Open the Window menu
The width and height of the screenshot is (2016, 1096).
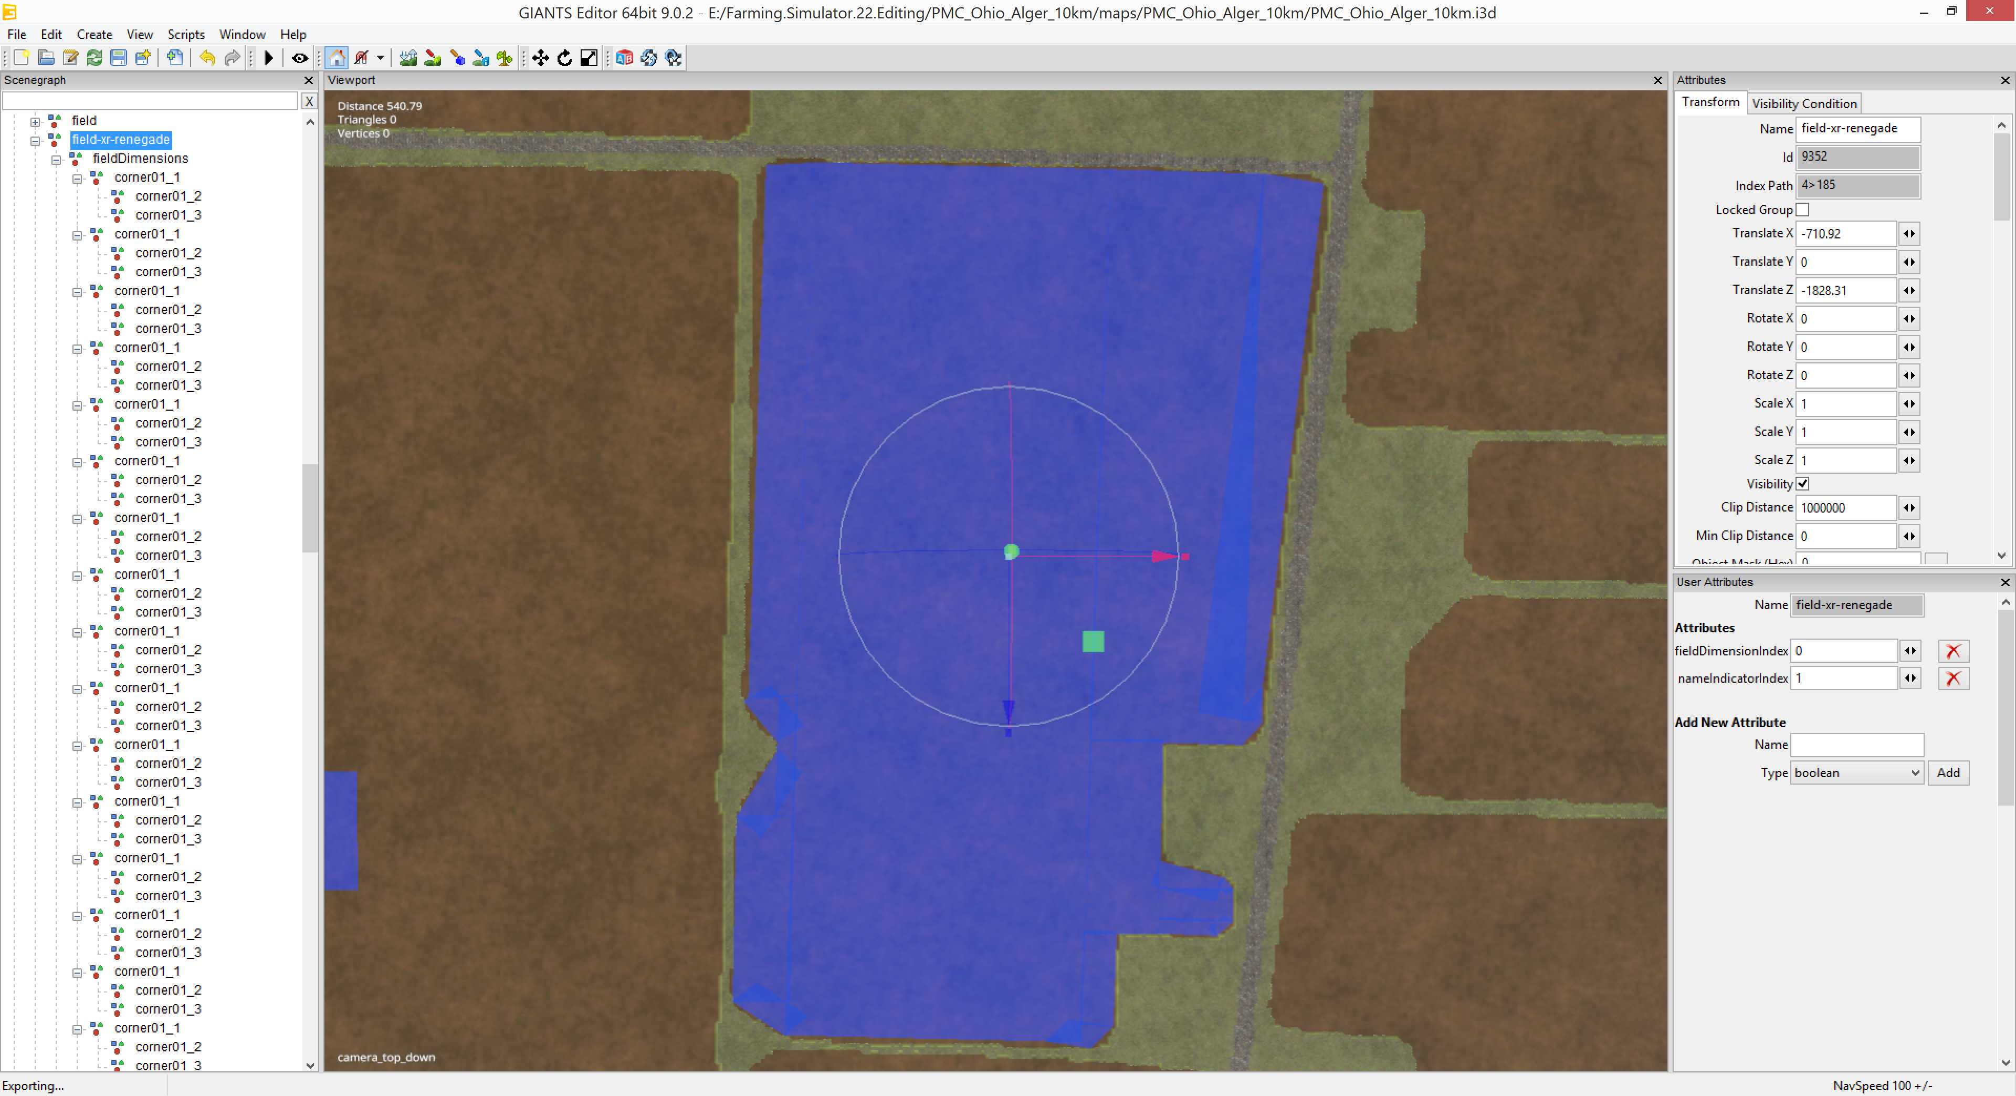(242, 35)
